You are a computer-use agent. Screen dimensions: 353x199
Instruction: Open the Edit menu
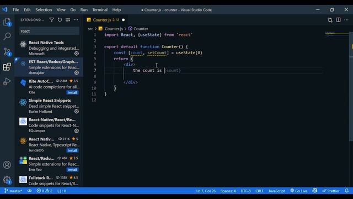(x=27, y=10)
